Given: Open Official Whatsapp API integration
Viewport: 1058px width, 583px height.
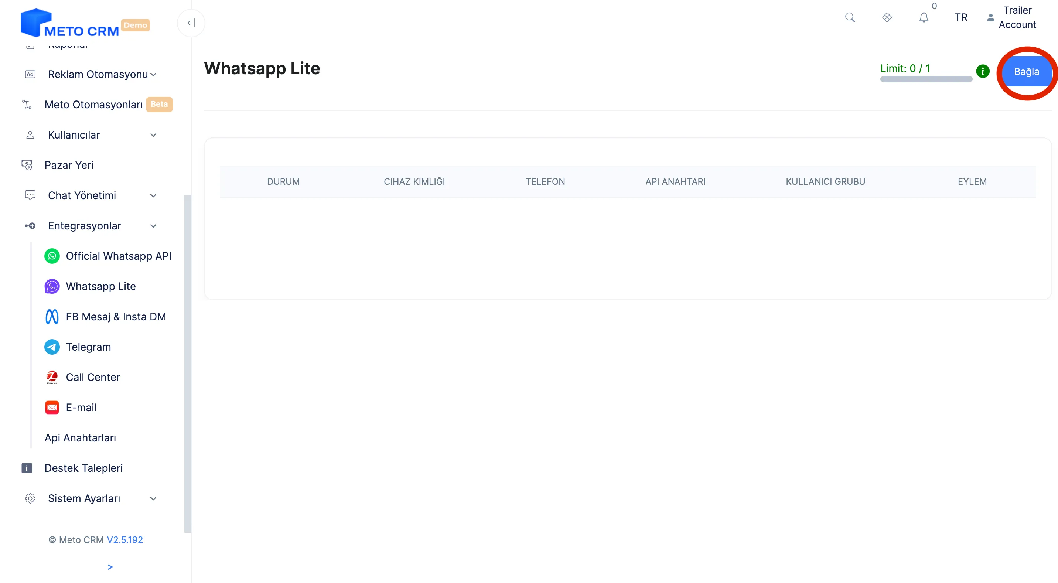Looking at the screenshot, I should [x=119, y=256].
